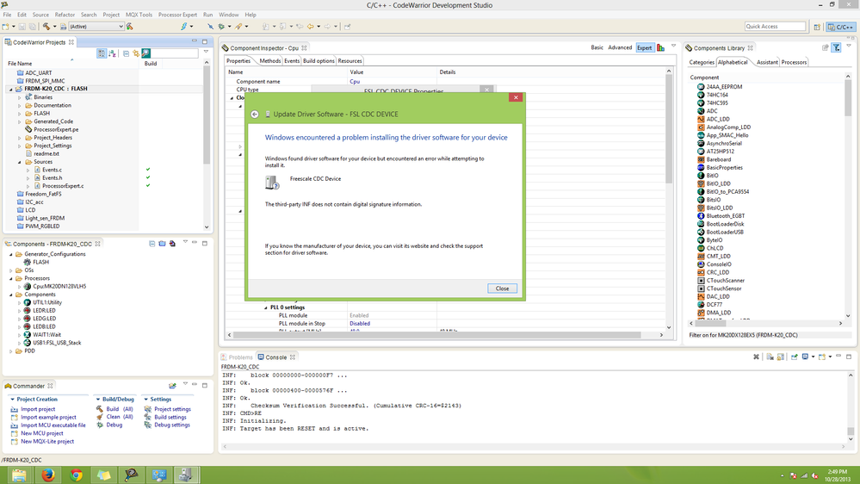The width and height of the screenshot is (860, 484).
Task: Click the New MCU project link
Action: (x=41, y=433)
